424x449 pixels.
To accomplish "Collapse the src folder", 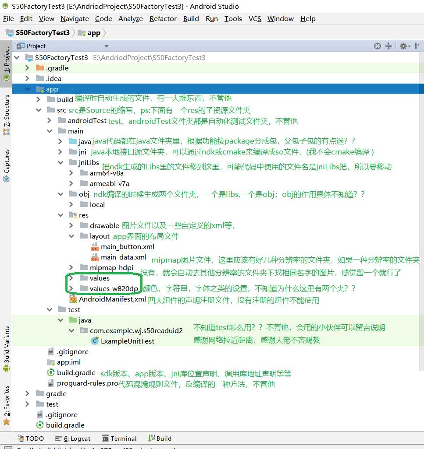I will pyautogui.click(x=39, y=110).
